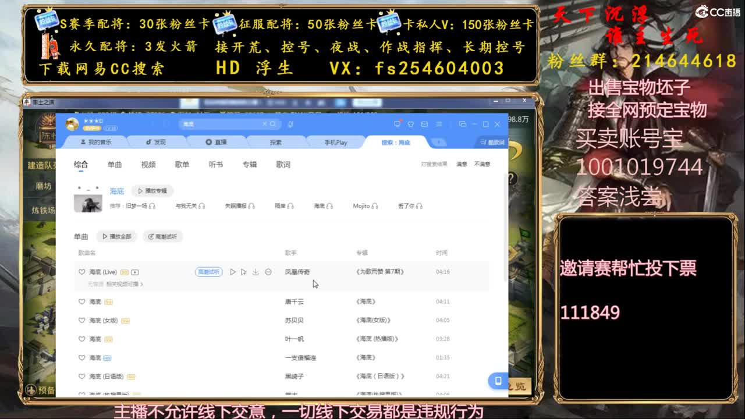The image size is (745, 419).
Task: Like the 叶一帆 海底 song heart
Action: click(81, 339)
